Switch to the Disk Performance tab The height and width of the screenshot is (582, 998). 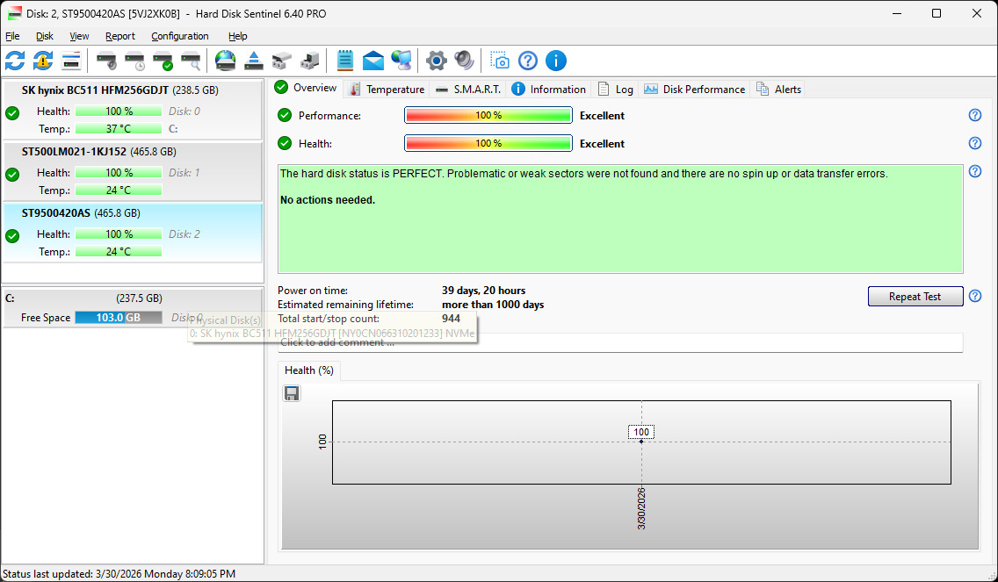[x=694, y=89]
